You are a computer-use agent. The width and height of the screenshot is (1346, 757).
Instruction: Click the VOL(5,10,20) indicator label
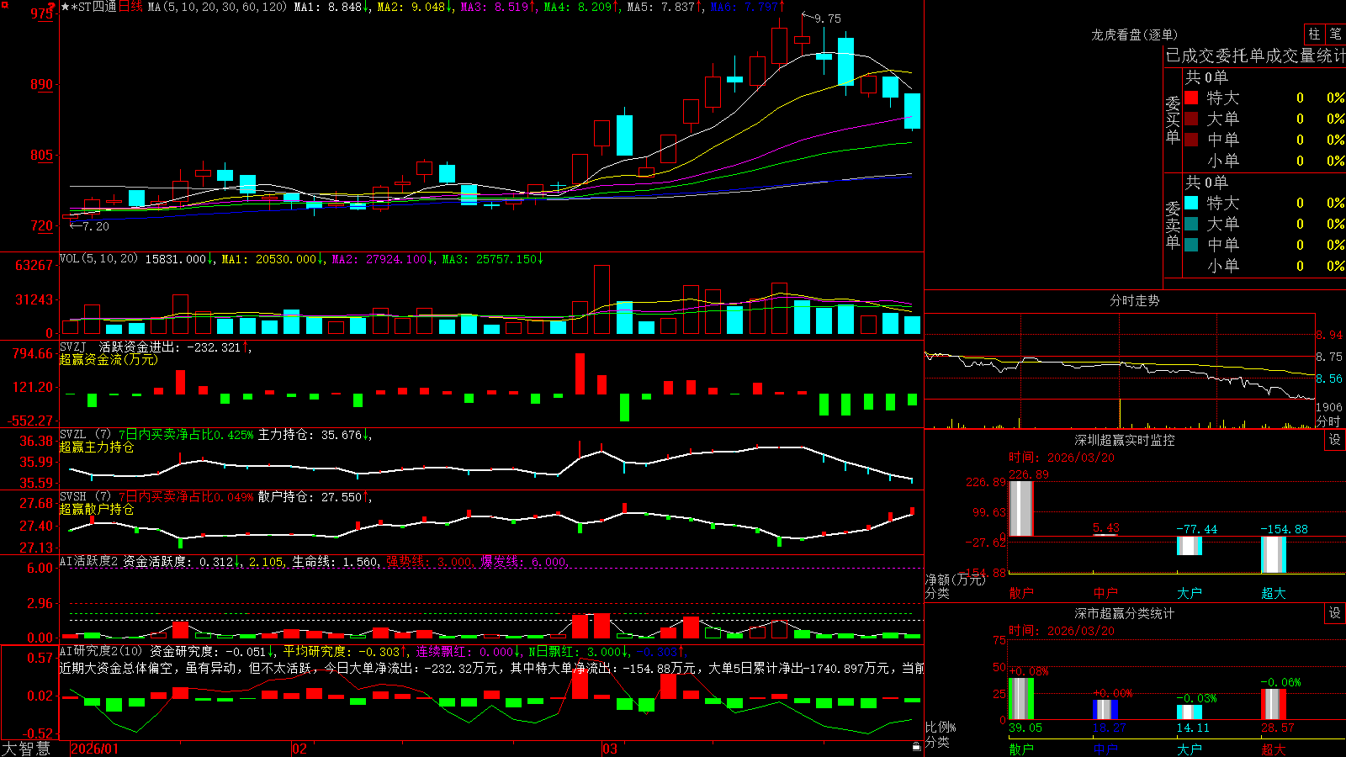pyautogui.click(x=98, y=259)
